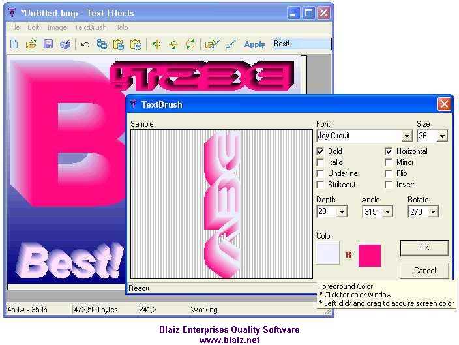
Task: Click the vertical scrollbar of the main canvas
Action: pyautogui.click(x=304, y=75)
